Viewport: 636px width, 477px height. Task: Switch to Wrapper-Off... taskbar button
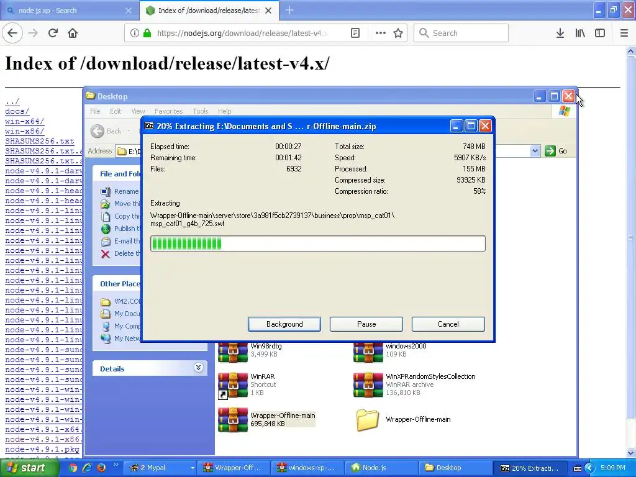[233, 468]
